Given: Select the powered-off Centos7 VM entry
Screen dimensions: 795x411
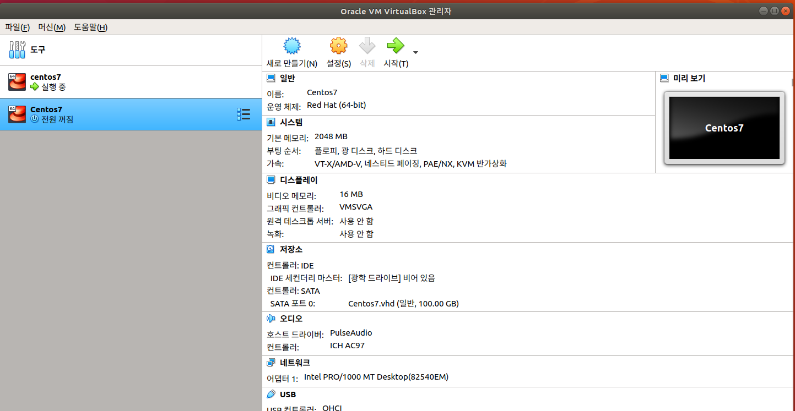Looking at the screenshot, I should 131,114.
